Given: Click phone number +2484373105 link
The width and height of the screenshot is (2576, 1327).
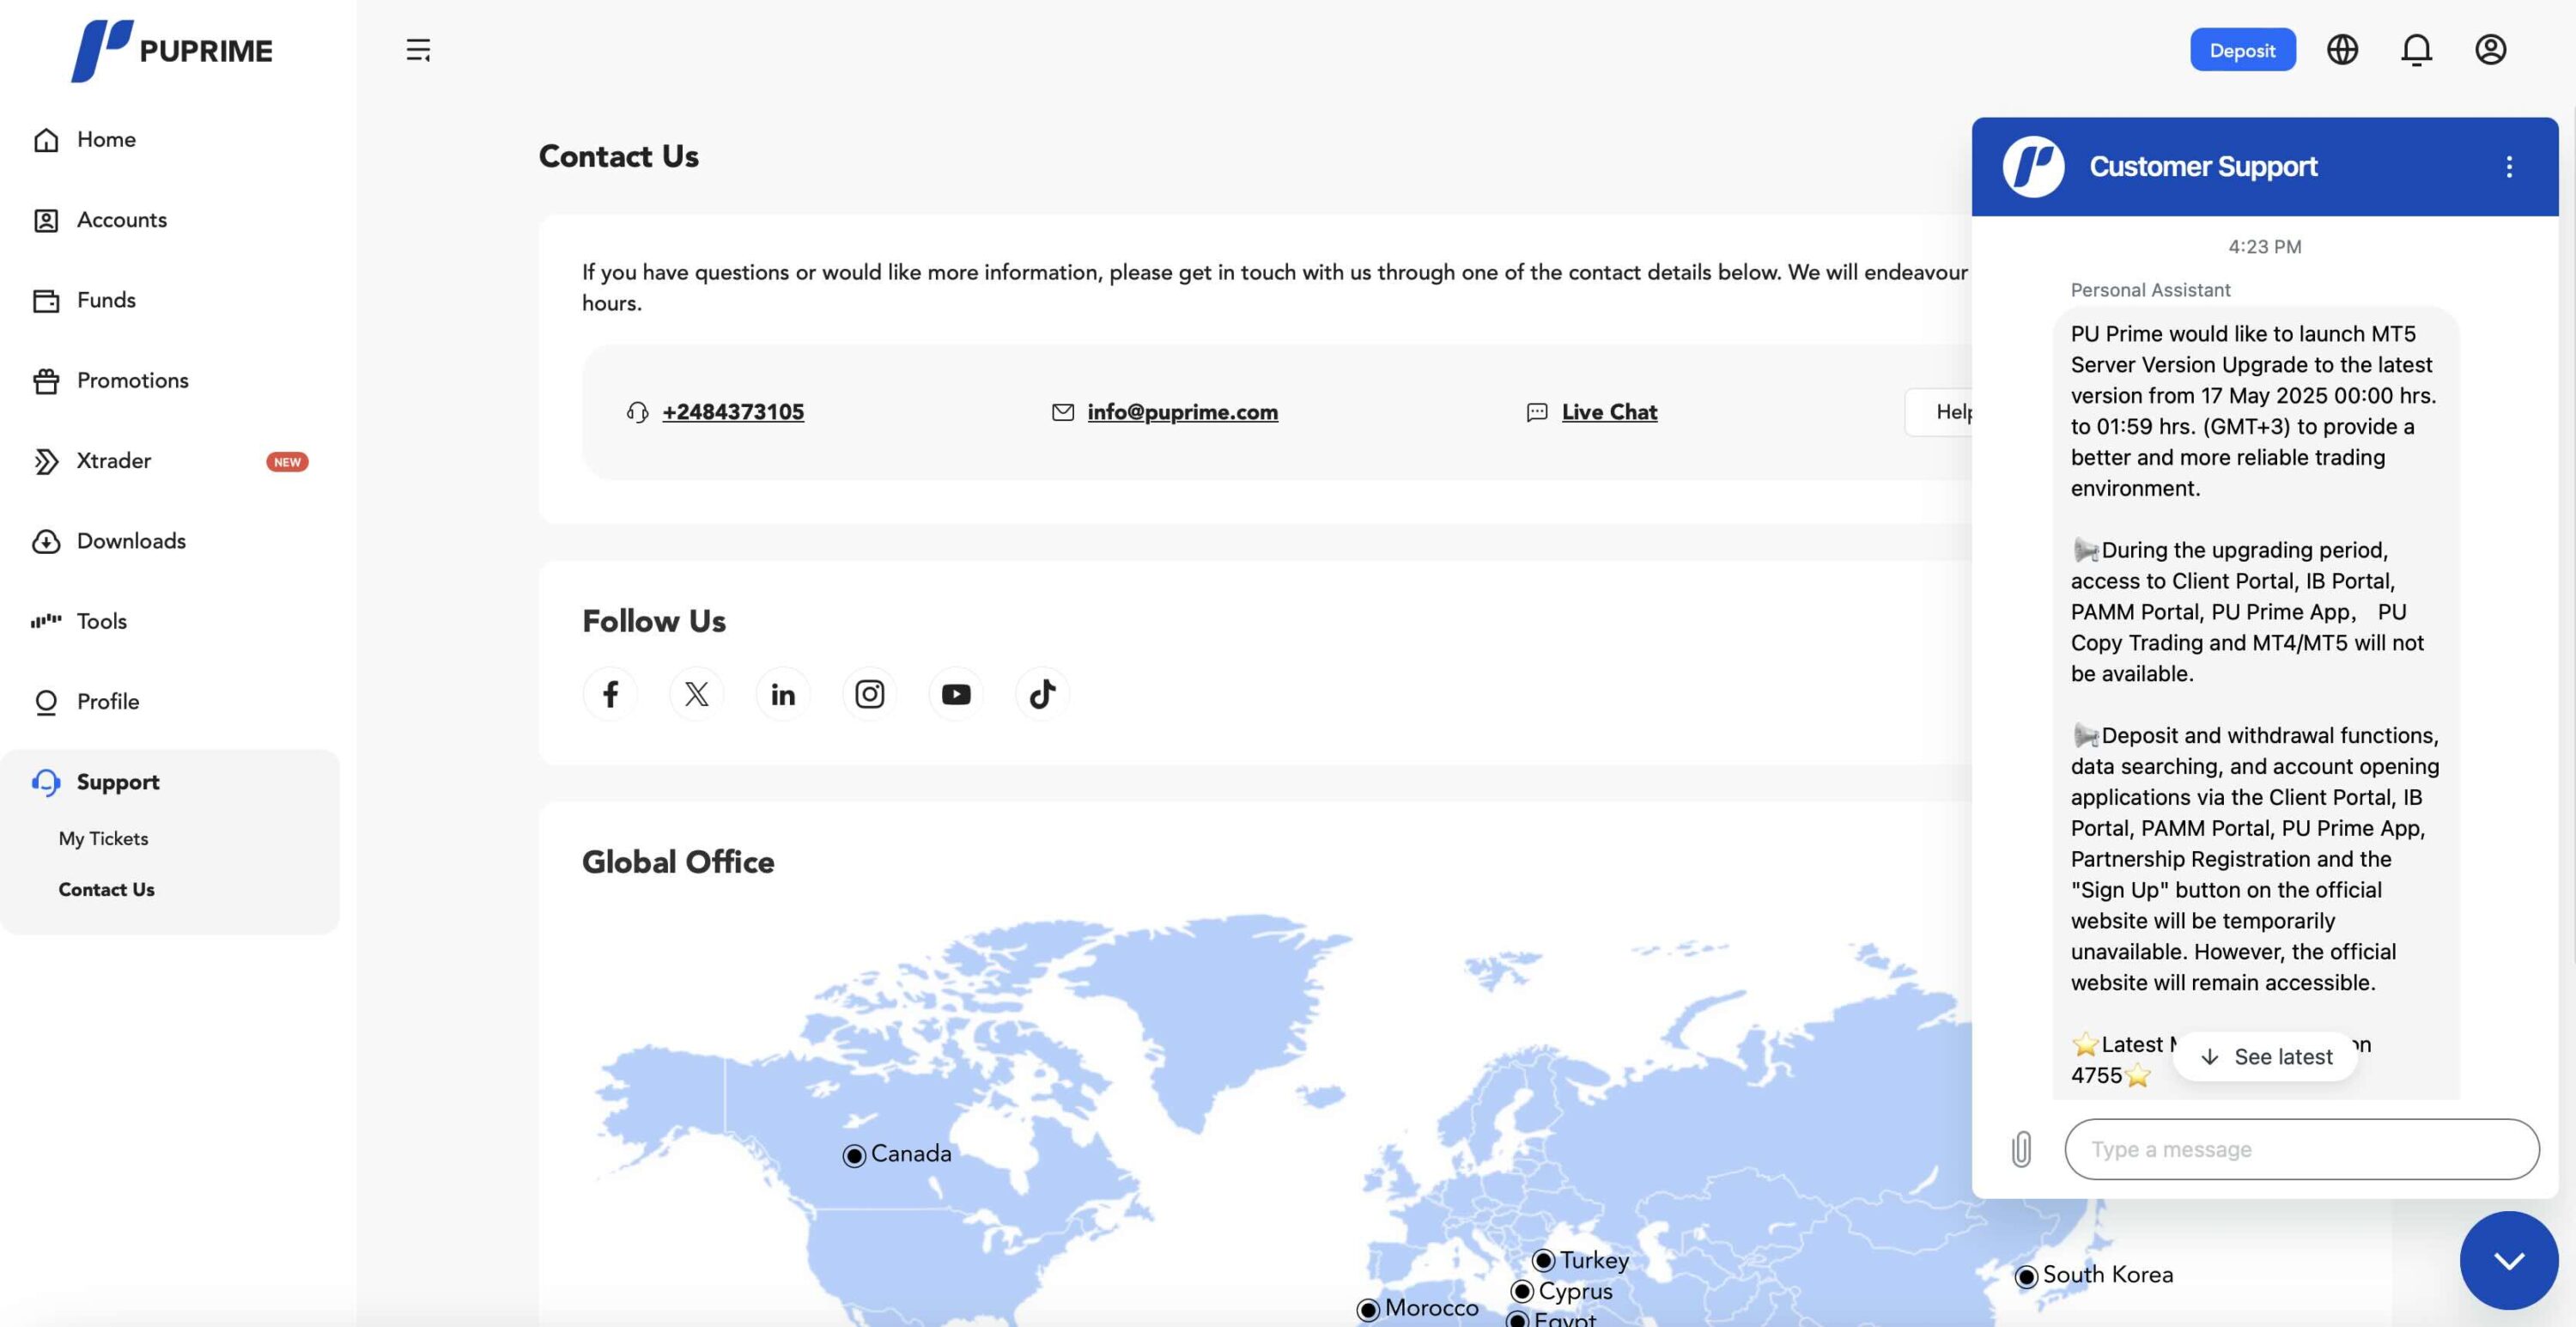Looking at the screenshot, I should coord(733,412).
